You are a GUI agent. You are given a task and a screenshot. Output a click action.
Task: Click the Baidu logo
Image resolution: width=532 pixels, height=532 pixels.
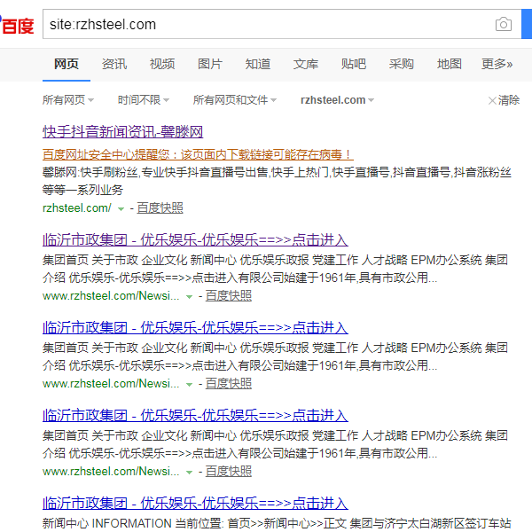point(17,25)
